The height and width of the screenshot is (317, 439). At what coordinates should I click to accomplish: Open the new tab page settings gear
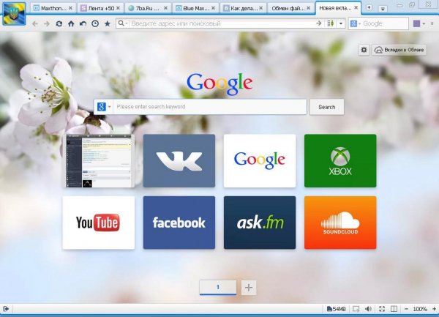pyautogui.click(x=364, y=50)
